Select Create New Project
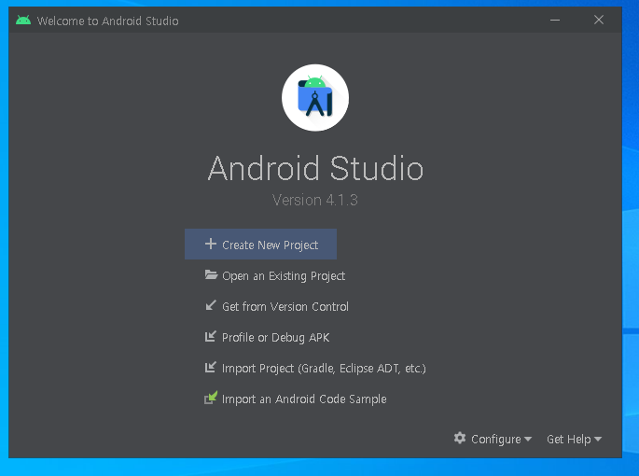 click(x=261, y=244)
